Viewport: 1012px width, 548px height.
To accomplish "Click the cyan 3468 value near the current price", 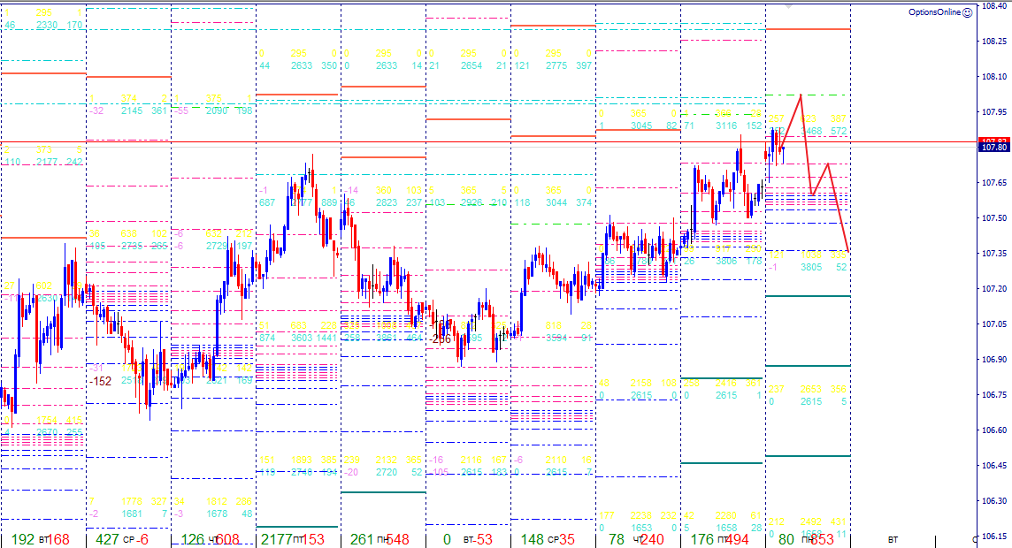I will 811,131.
